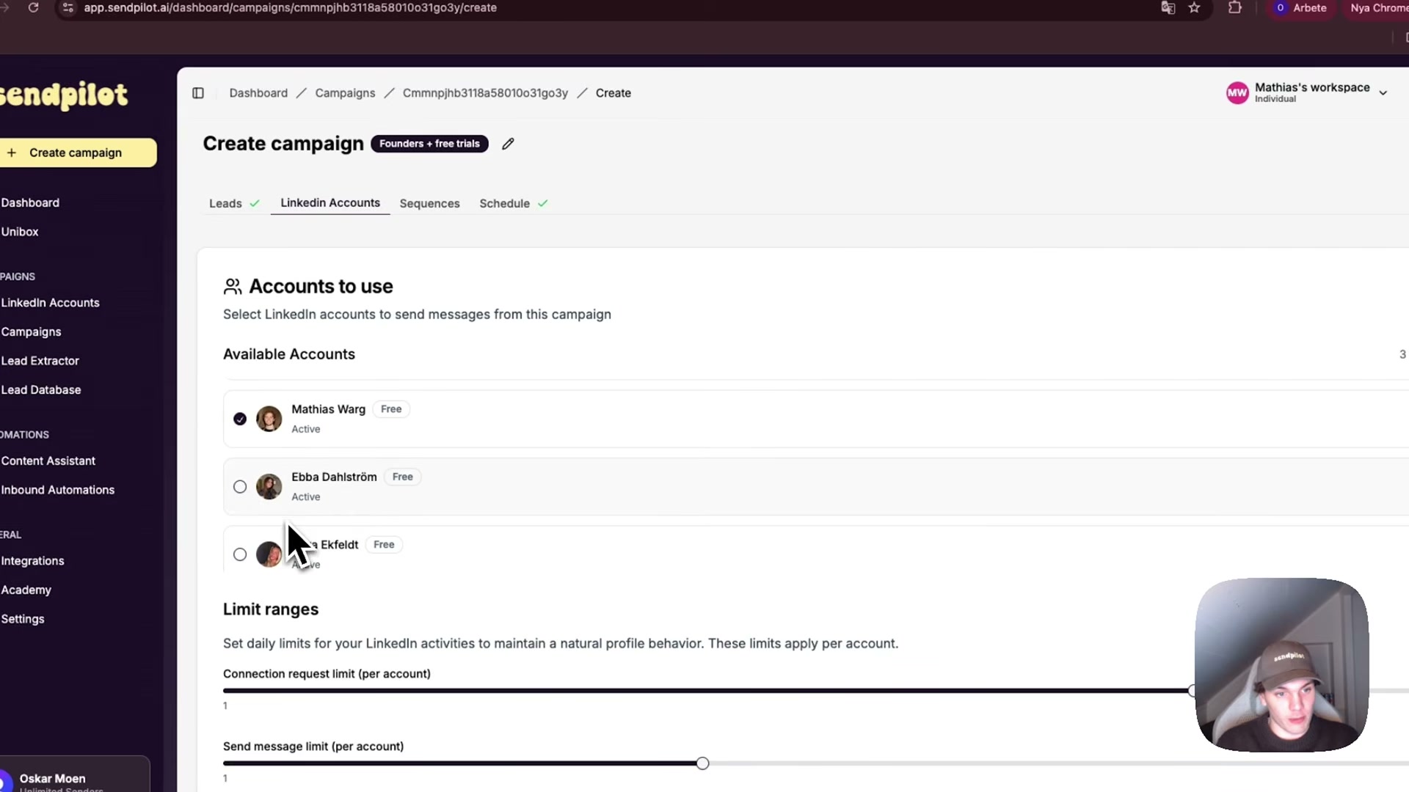Screen dimensions: 1409x792
Task: Click the pencil edit campaign name icon
Action: tap(508, 144)
